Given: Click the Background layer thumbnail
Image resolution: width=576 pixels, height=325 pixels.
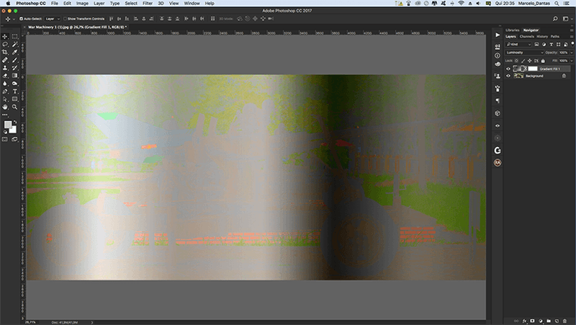Looking at the screenshot, I should click(x=518, y=76).
